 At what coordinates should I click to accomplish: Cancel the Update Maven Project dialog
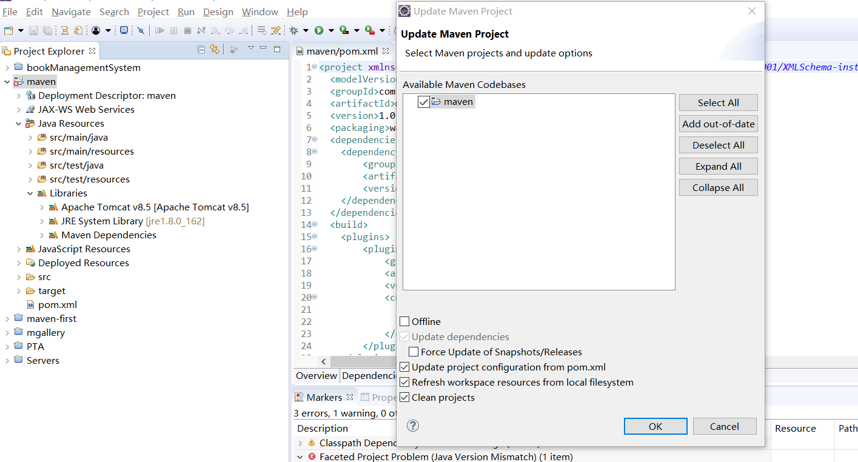tap(725, 426)
